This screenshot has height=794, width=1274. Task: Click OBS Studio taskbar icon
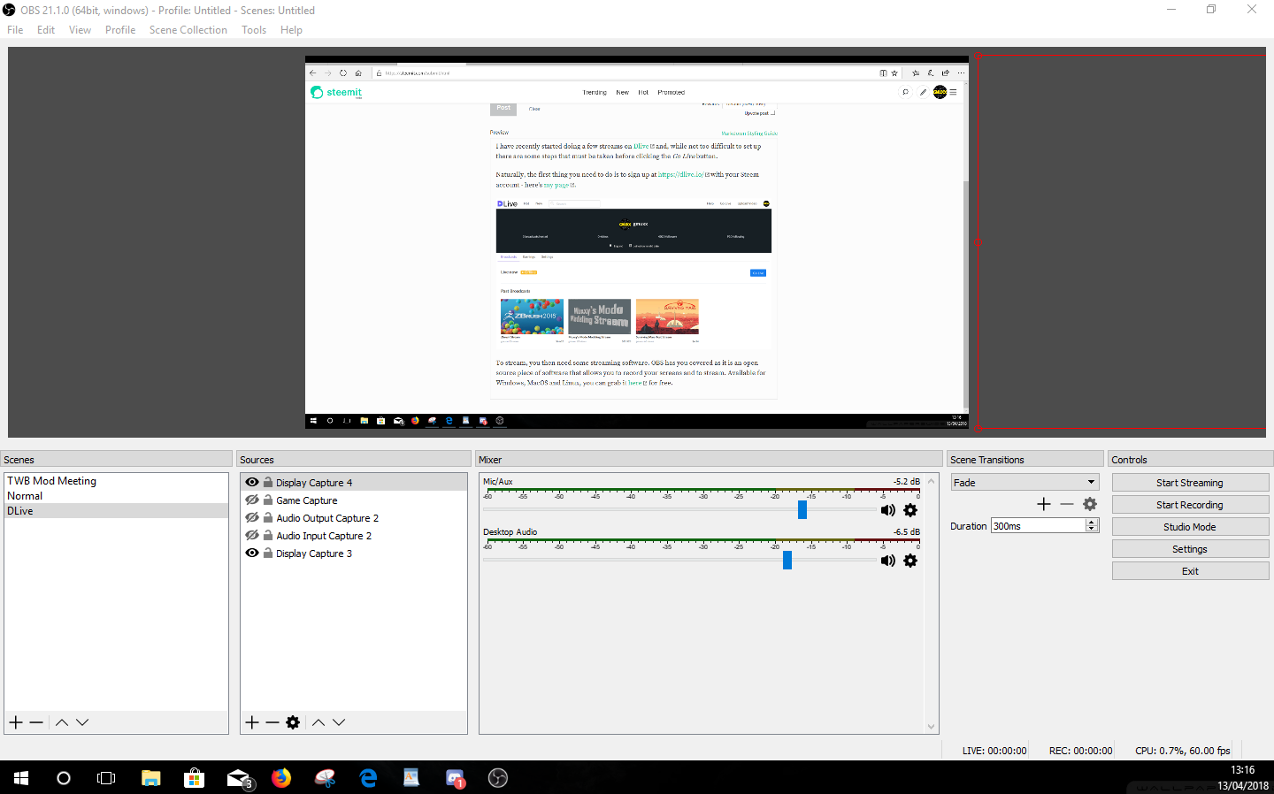498,778
